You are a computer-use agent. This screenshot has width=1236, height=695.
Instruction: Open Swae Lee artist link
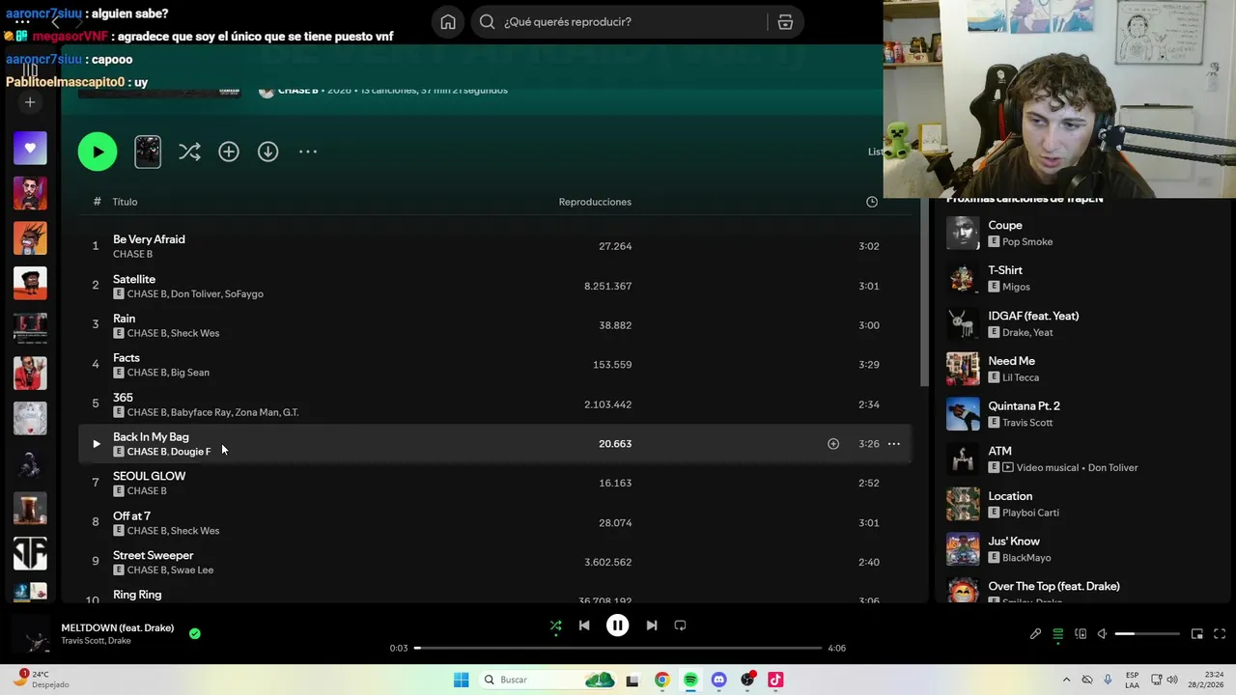click(x=192, y=570)
